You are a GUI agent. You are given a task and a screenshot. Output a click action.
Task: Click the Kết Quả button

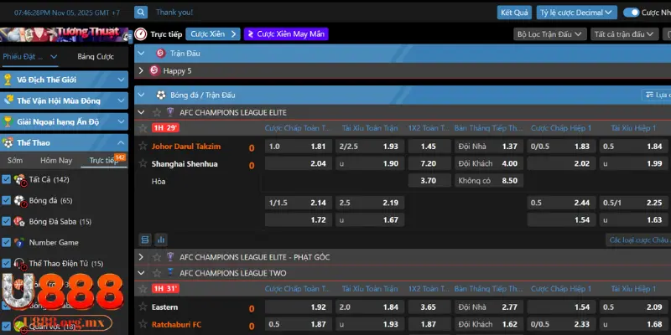pos(514,13)
